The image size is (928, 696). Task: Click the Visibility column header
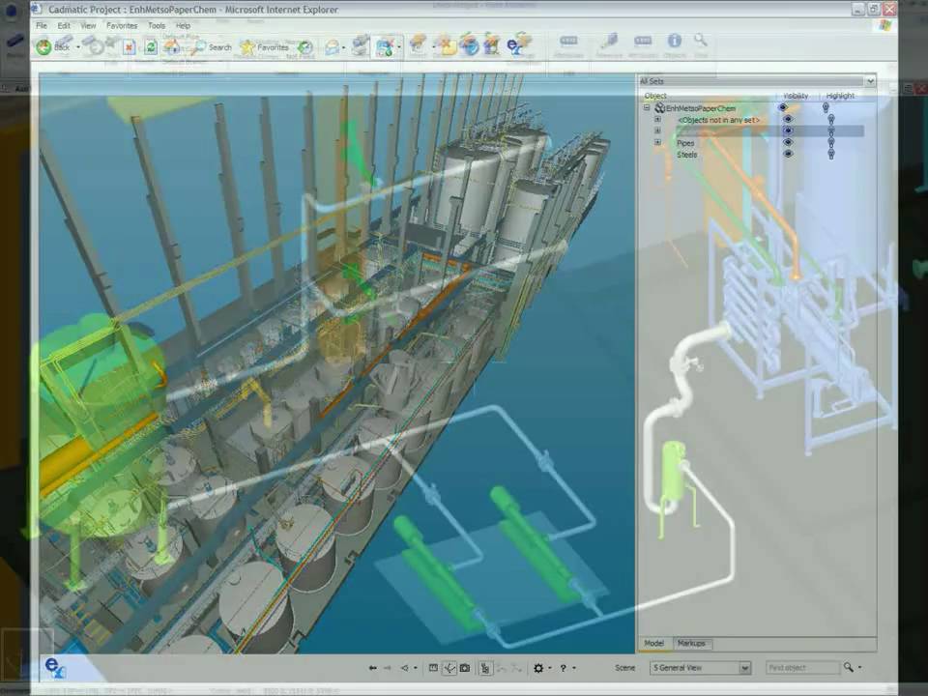click(x=796, y=96)
